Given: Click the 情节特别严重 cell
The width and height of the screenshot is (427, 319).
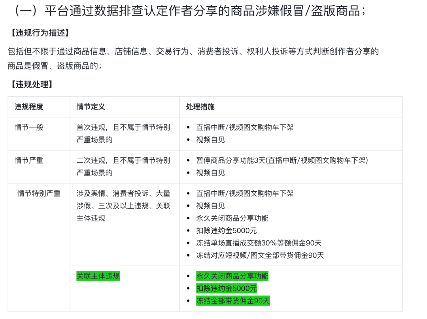Looking at the screenshot, I should 39,194.
